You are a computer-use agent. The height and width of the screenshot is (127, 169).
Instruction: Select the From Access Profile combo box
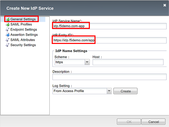(x=82, y=91)
